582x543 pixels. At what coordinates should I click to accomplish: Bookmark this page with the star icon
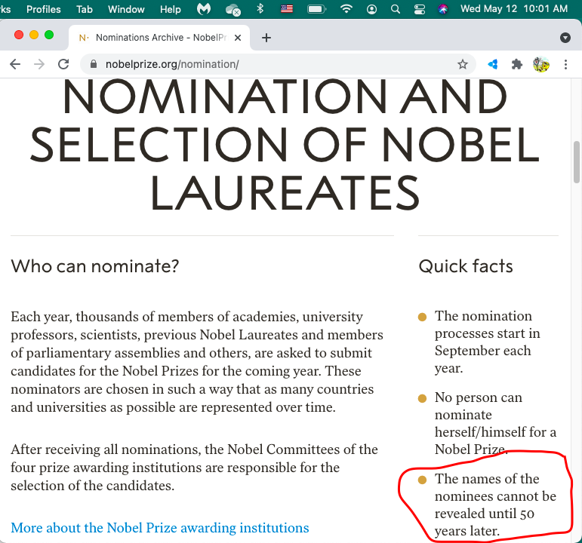[x=463, y=65]
